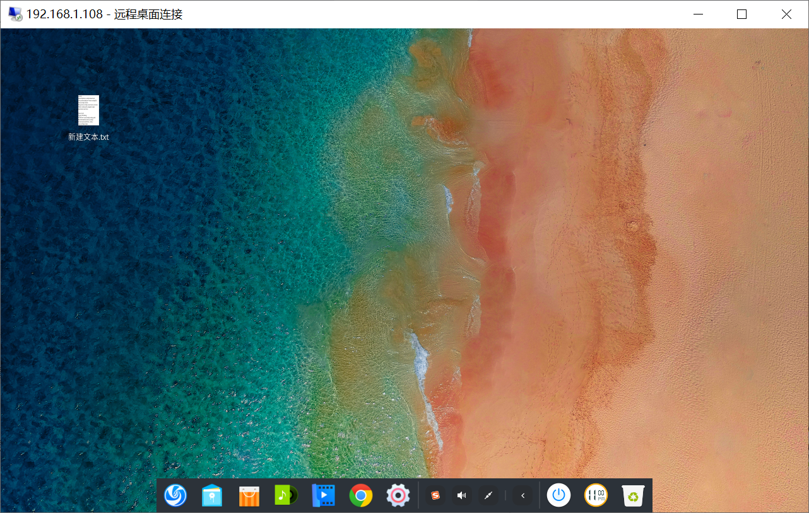Viewport: 809px width, 513px height.
Task: Open the Trash bin on the dock
Action: coord(632,495)
